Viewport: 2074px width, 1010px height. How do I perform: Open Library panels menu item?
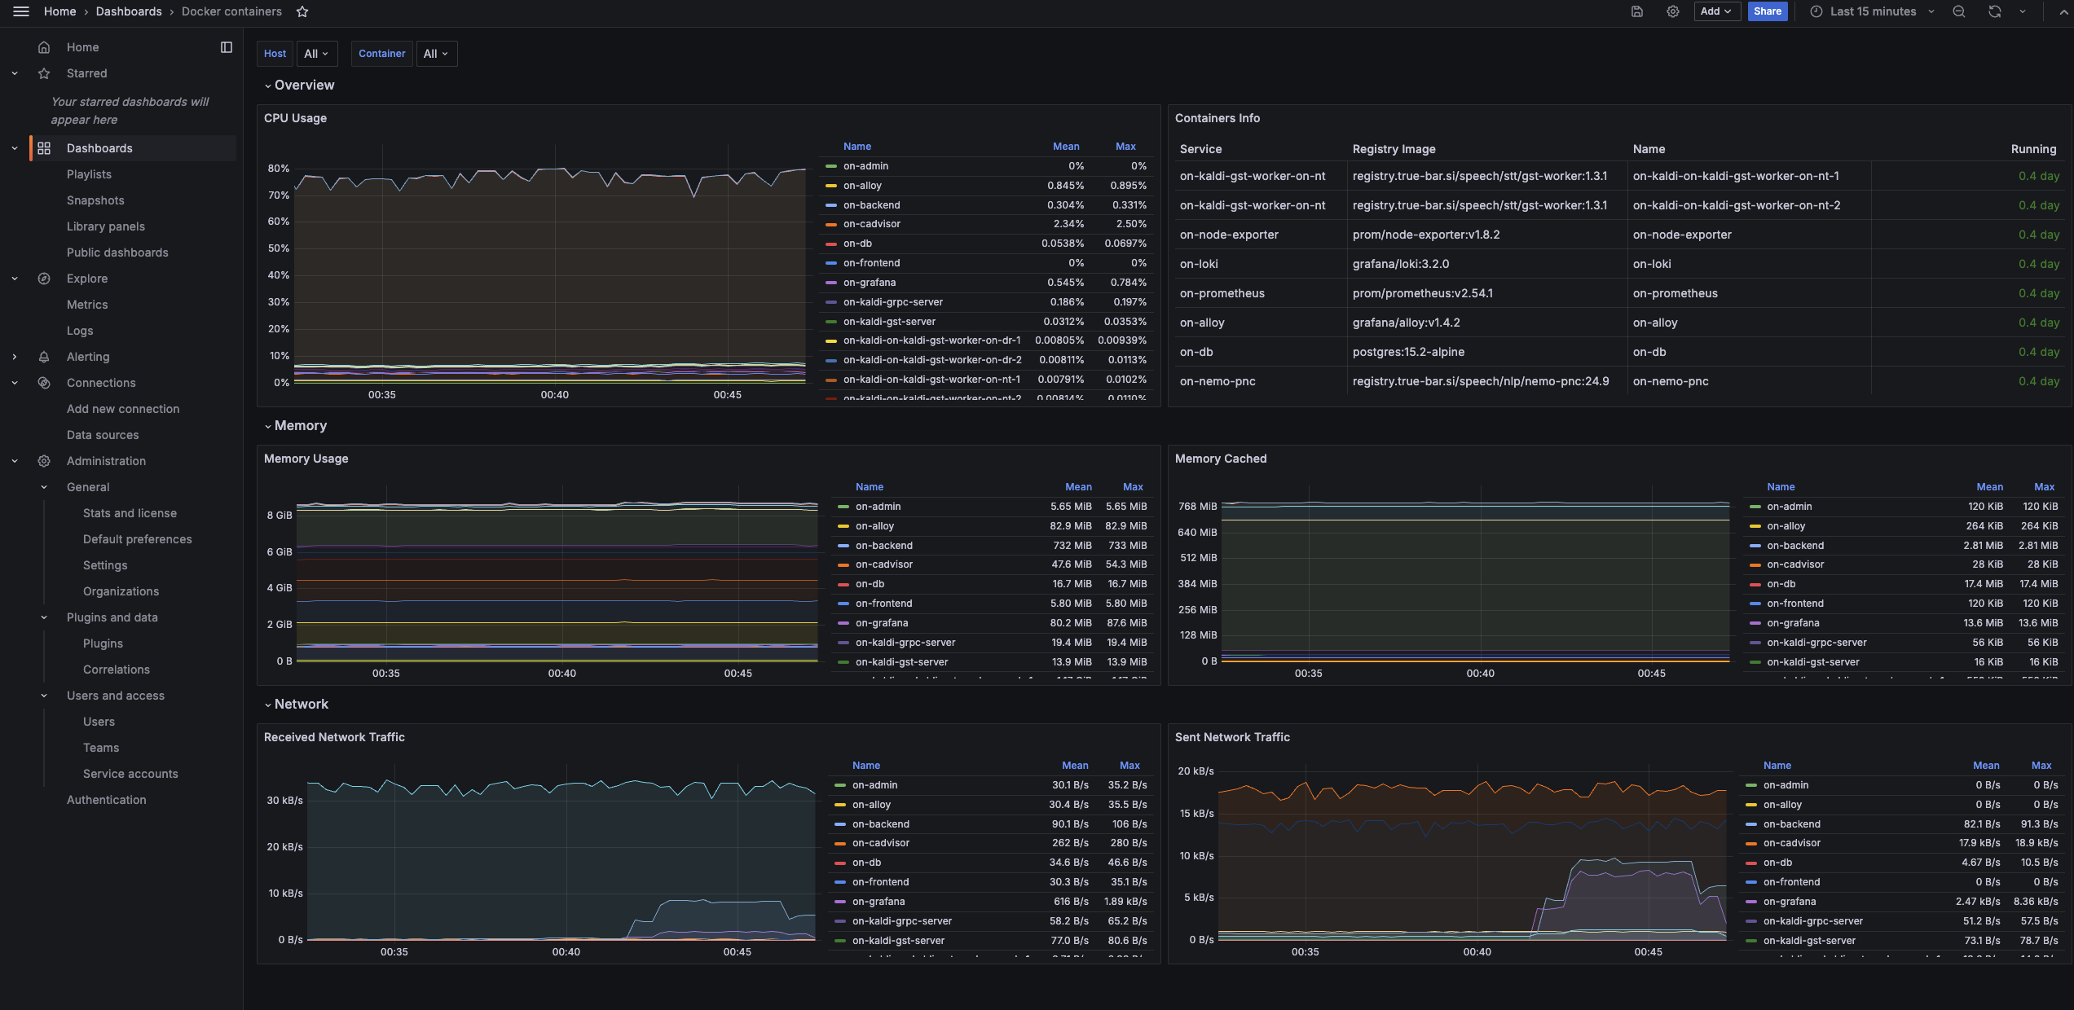click(x=106, y=226)
